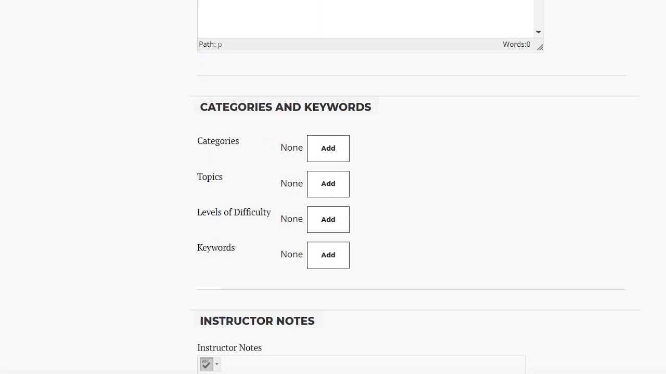Click the editor resize handle icon
The height and width of the screenshot is (374, 666).
540,47
